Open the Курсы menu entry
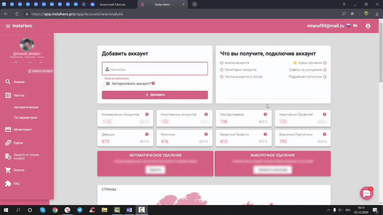The width and height of the screenshot is (383, 215). 18,143
